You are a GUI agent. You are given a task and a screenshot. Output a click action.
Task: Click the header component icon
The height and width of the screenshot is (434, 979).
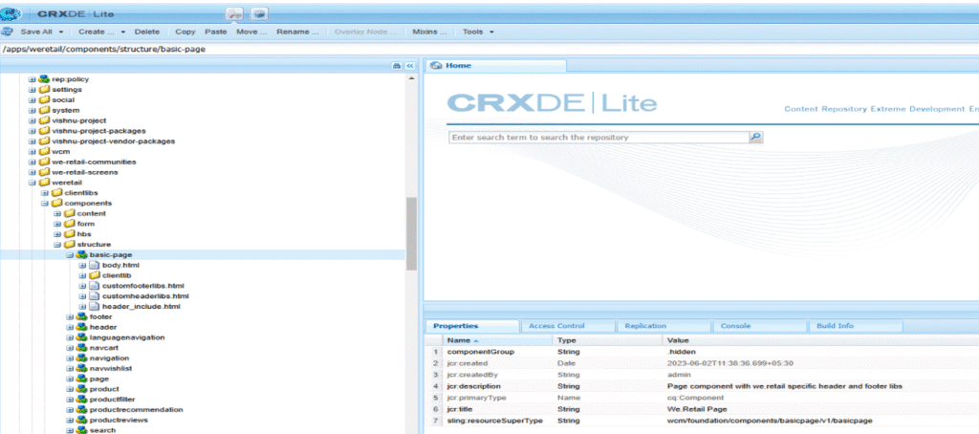(x=82, y=327)
